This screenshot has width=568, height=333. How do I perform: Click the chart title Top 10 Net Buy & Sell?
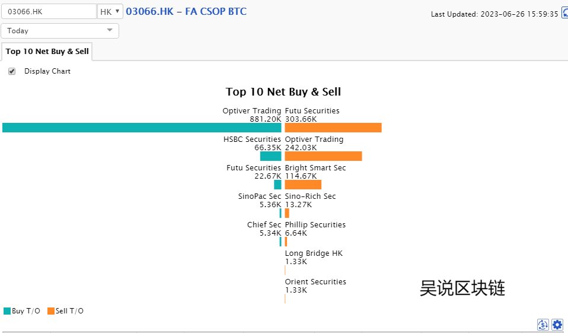click(283, 92)
